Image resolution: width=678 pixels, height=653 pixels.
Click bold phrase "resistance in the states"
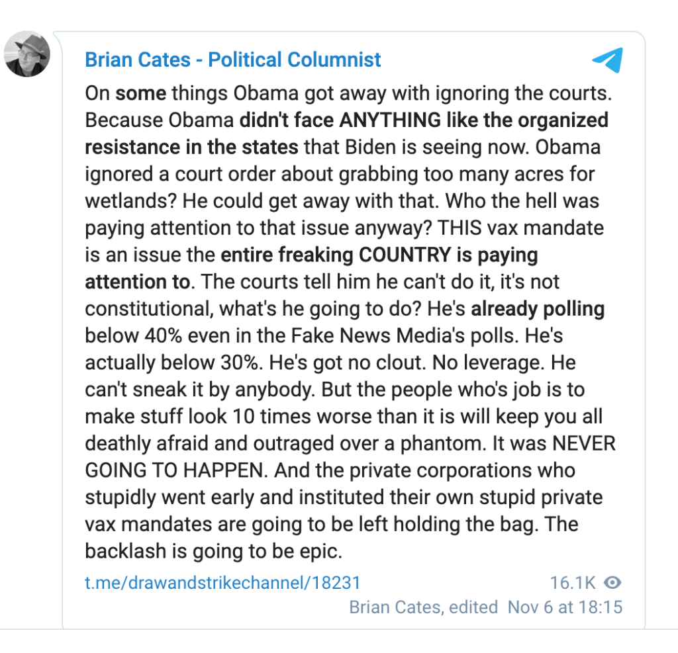(191, 148)
